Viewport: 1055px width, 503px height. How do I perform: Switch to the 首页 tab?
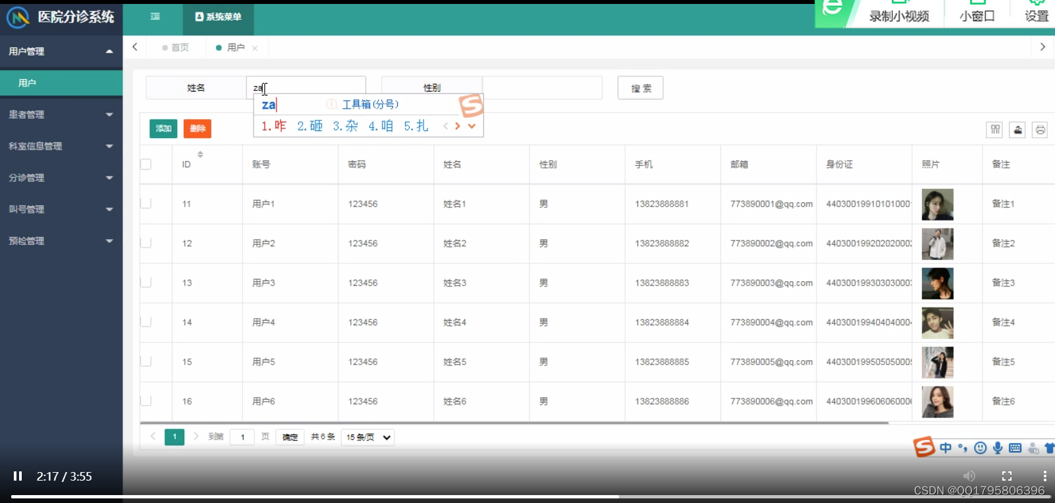coord(175,47)
